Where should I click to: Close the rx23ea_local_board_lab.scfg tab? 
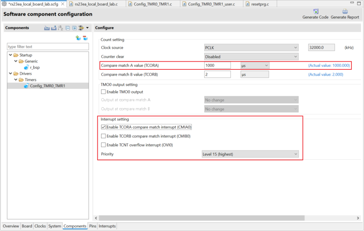coord(63,4)
